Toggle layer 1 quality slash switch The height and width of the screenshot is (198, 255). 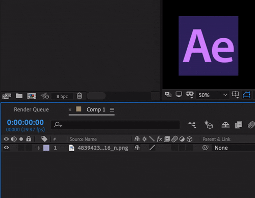tap(152, 148)
